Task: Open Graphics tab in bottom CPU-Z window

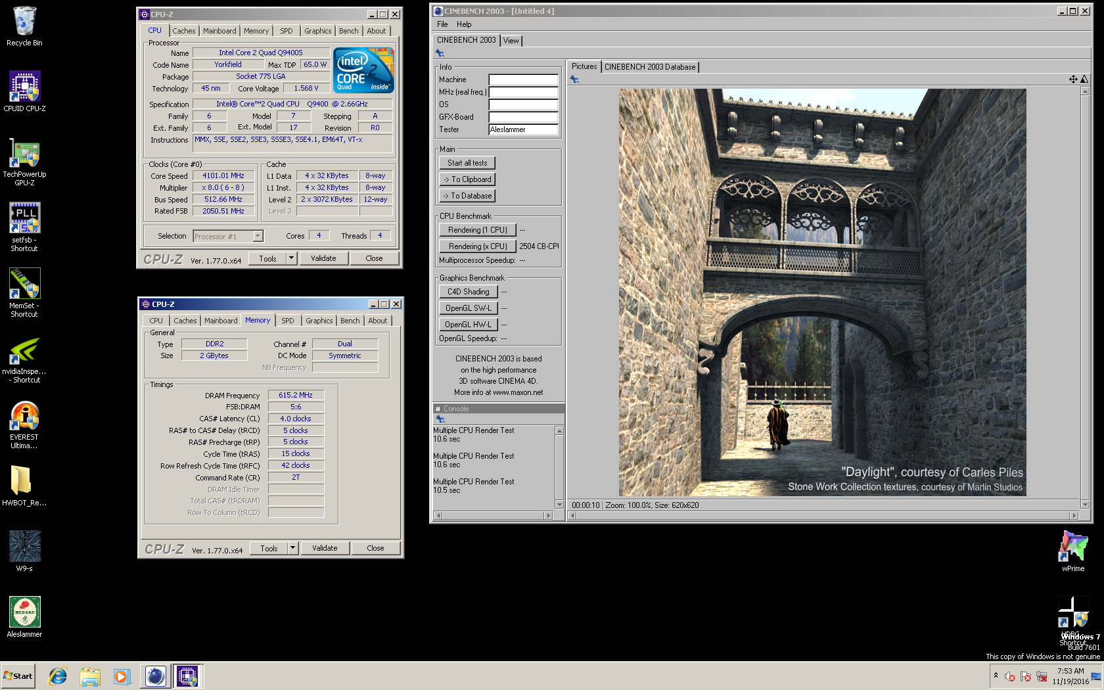Action: point(319,321)
